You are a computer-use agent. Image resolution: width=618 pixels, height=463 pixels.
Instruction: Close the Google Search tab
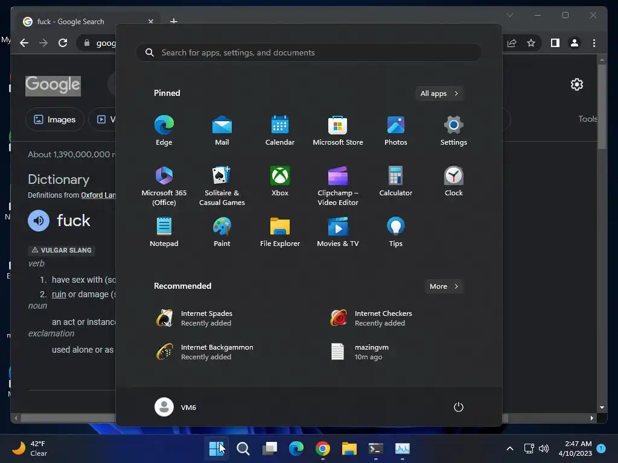tap(150, 21)
